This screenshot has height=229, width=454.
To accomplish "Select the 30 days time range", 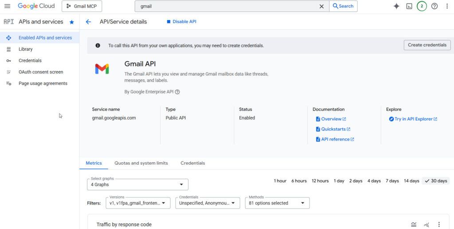I will pyautogui.click(x=435, y=181).
